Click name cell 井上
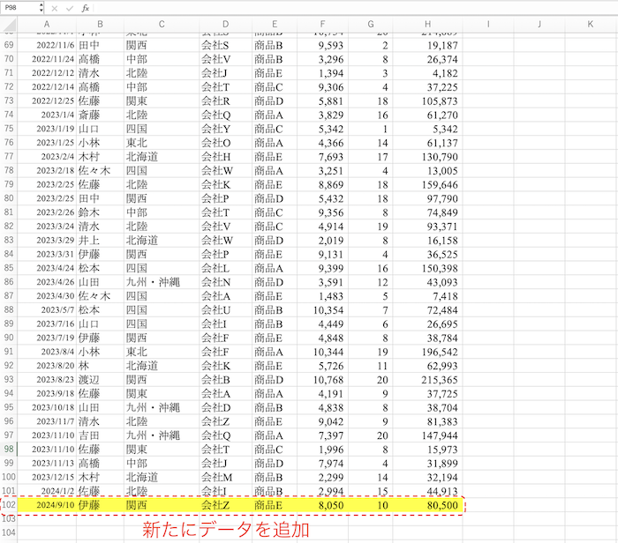Screen dimensions: 618x543 tap(100, 241)
